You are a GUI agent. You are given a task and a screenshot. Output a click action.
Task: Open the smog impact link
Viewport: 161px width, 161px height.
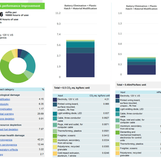point(1,155)
